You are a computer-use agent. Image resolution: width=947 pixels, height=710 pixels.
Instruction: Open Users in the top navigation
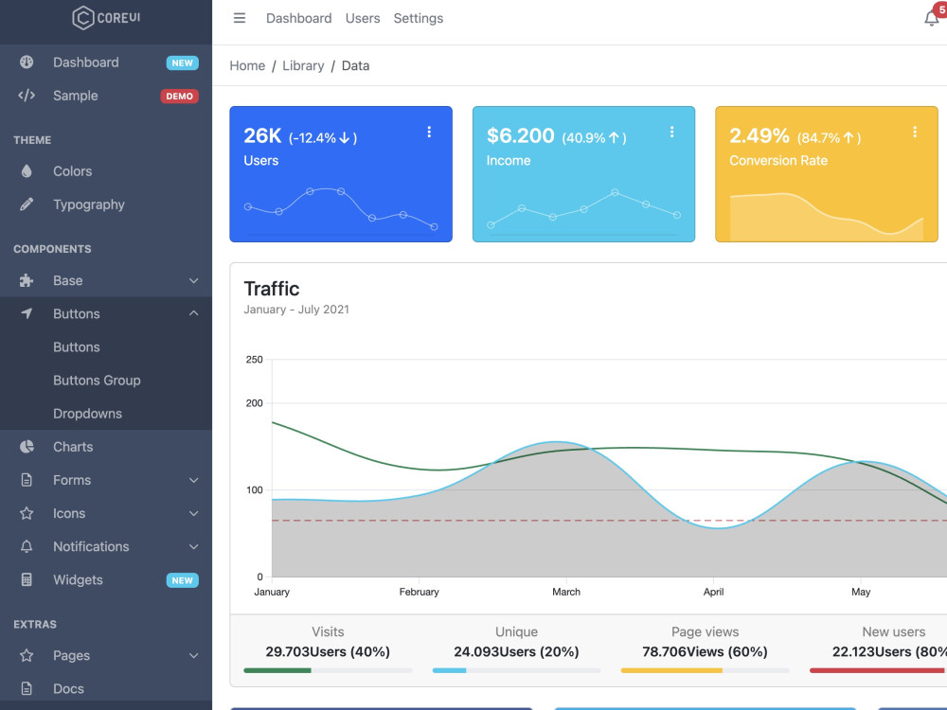[x=363, y=18]
